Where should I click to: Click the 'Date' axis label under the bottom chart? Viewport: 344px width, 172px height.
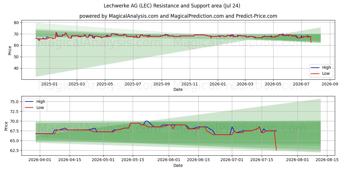coord(178,166)
